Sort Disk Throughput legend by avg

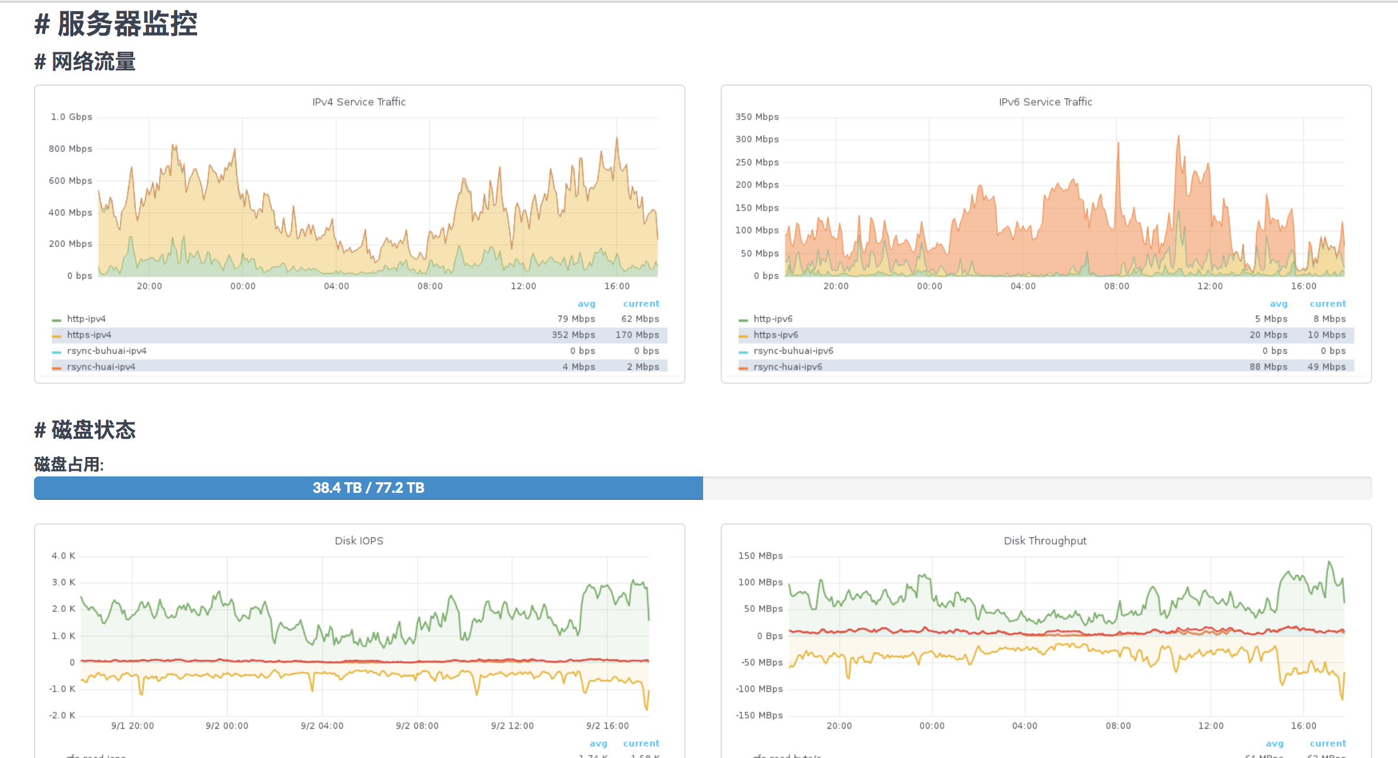coord(1275,743)
